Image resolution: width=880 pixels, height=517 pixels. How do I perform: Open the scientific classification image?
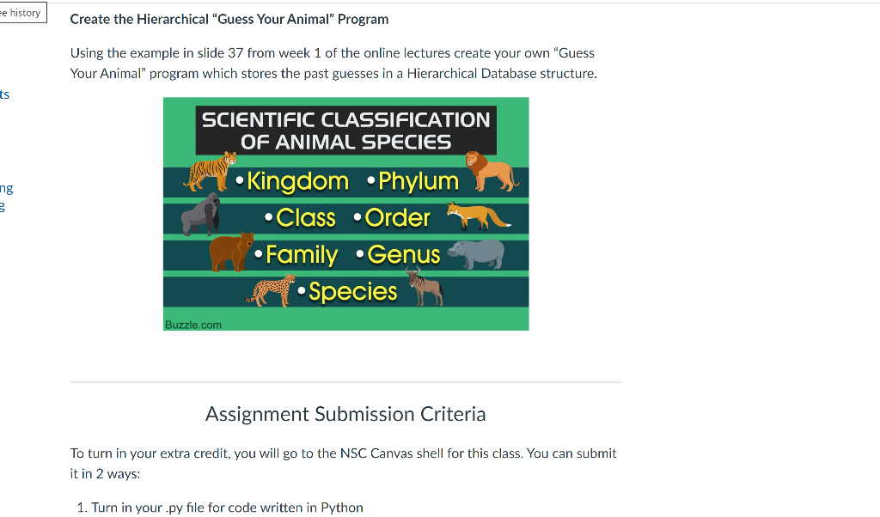click(x=345, y=213)
